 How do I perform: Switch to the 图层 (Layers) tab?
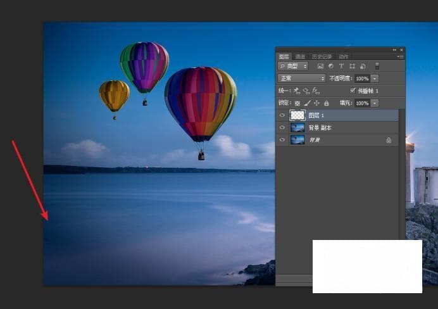pyautogui.click(x=284, y=56)
